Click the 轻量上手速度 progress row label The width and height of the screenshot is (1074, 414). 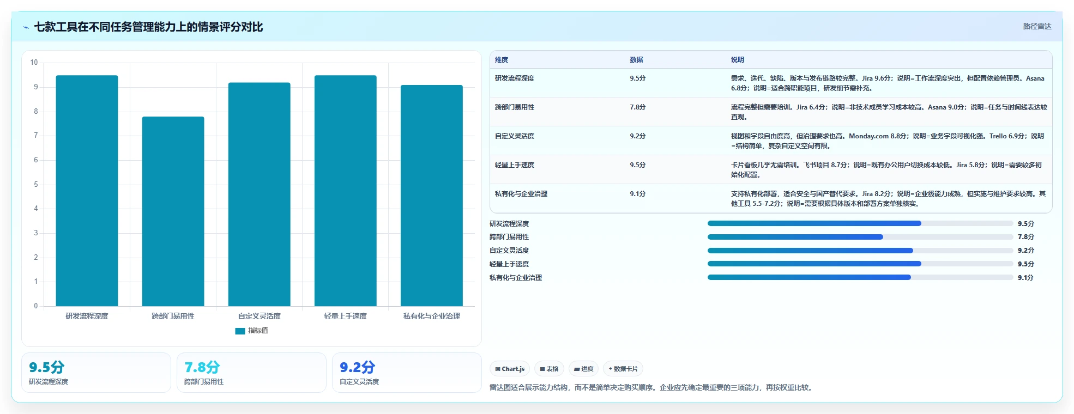[509, 264]
